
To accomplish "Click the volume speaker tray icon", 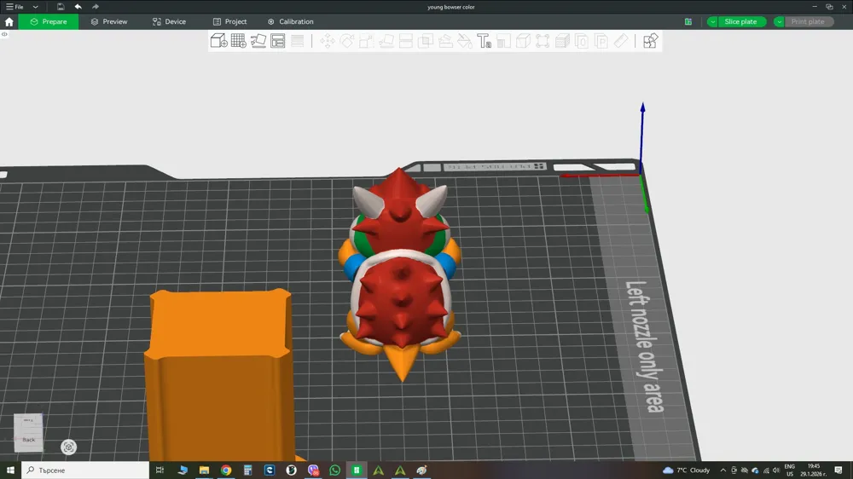I will pos(776,470).
